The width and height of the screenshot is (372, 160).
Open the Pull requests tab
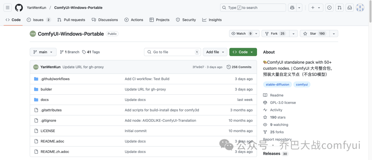point(71,20)
